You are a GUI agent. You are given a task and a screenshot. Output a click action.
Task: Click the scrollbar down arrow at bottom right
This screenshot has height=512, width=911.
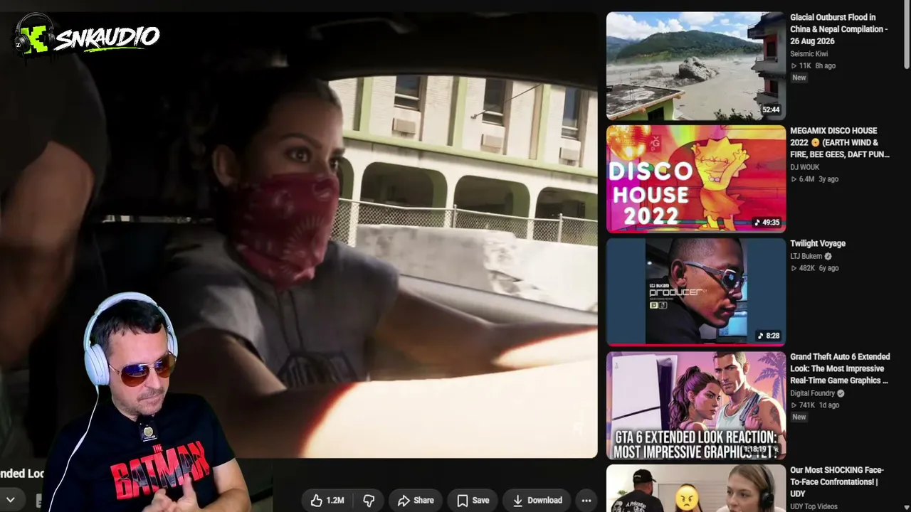tap(907, 507)
